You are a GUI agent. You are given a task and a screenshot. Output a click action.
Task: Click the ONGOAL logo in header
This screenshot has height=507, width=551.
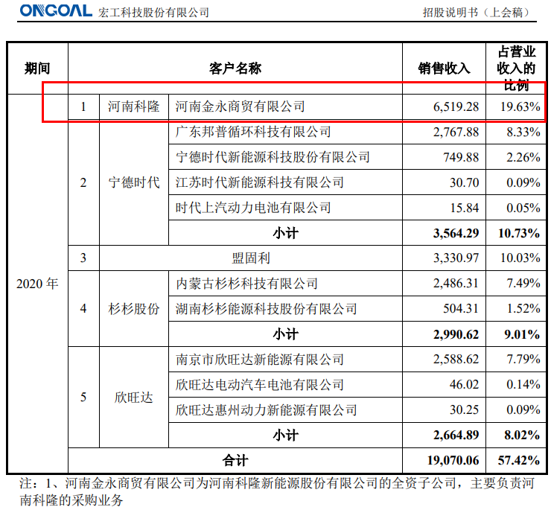pos(56,10)
